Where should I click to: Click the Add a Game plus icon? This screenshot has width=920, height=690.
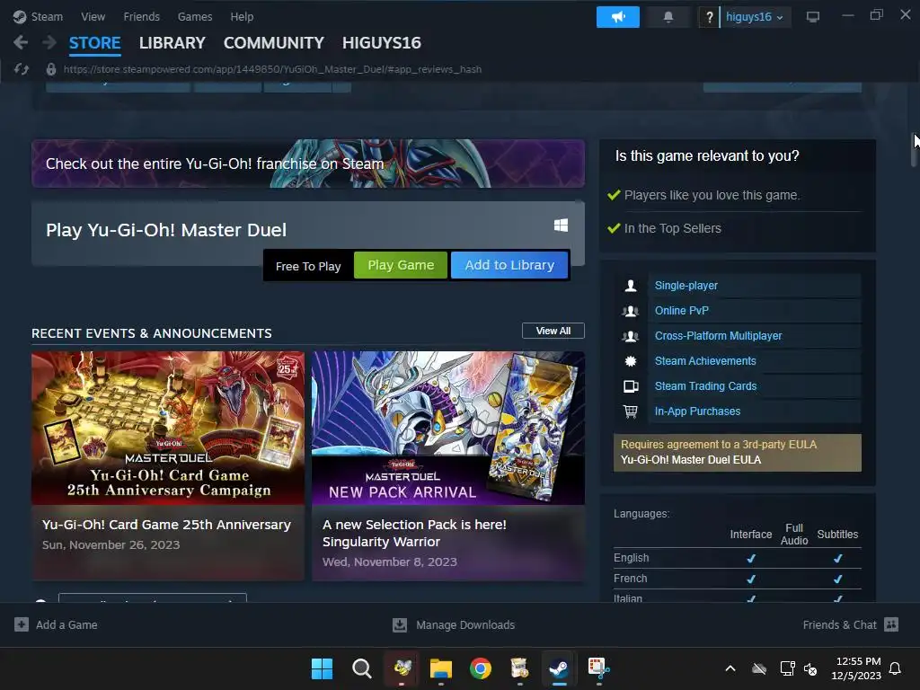coord(22,624)
